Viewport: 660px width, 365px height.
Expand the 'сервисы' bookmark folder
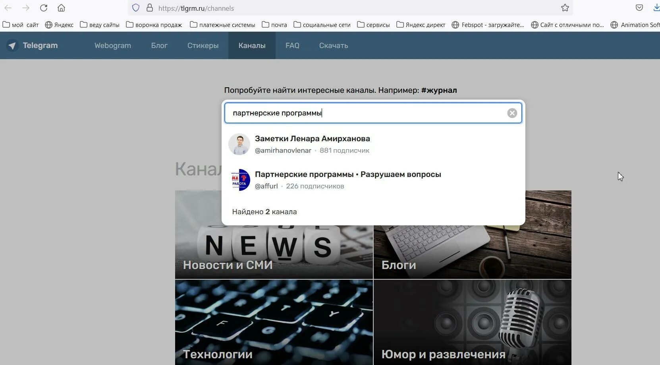pos(373,25)
